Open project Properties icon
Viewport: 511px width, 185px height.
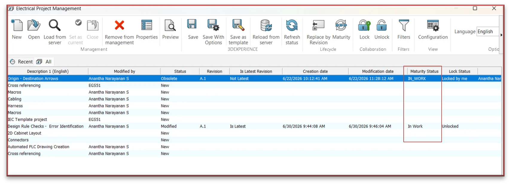point(147,25)
